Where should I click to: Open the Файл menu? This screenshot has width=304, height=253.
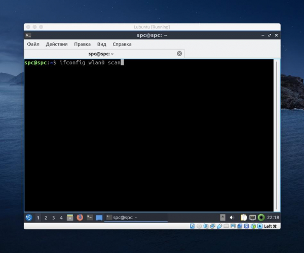tap(33, 44)
